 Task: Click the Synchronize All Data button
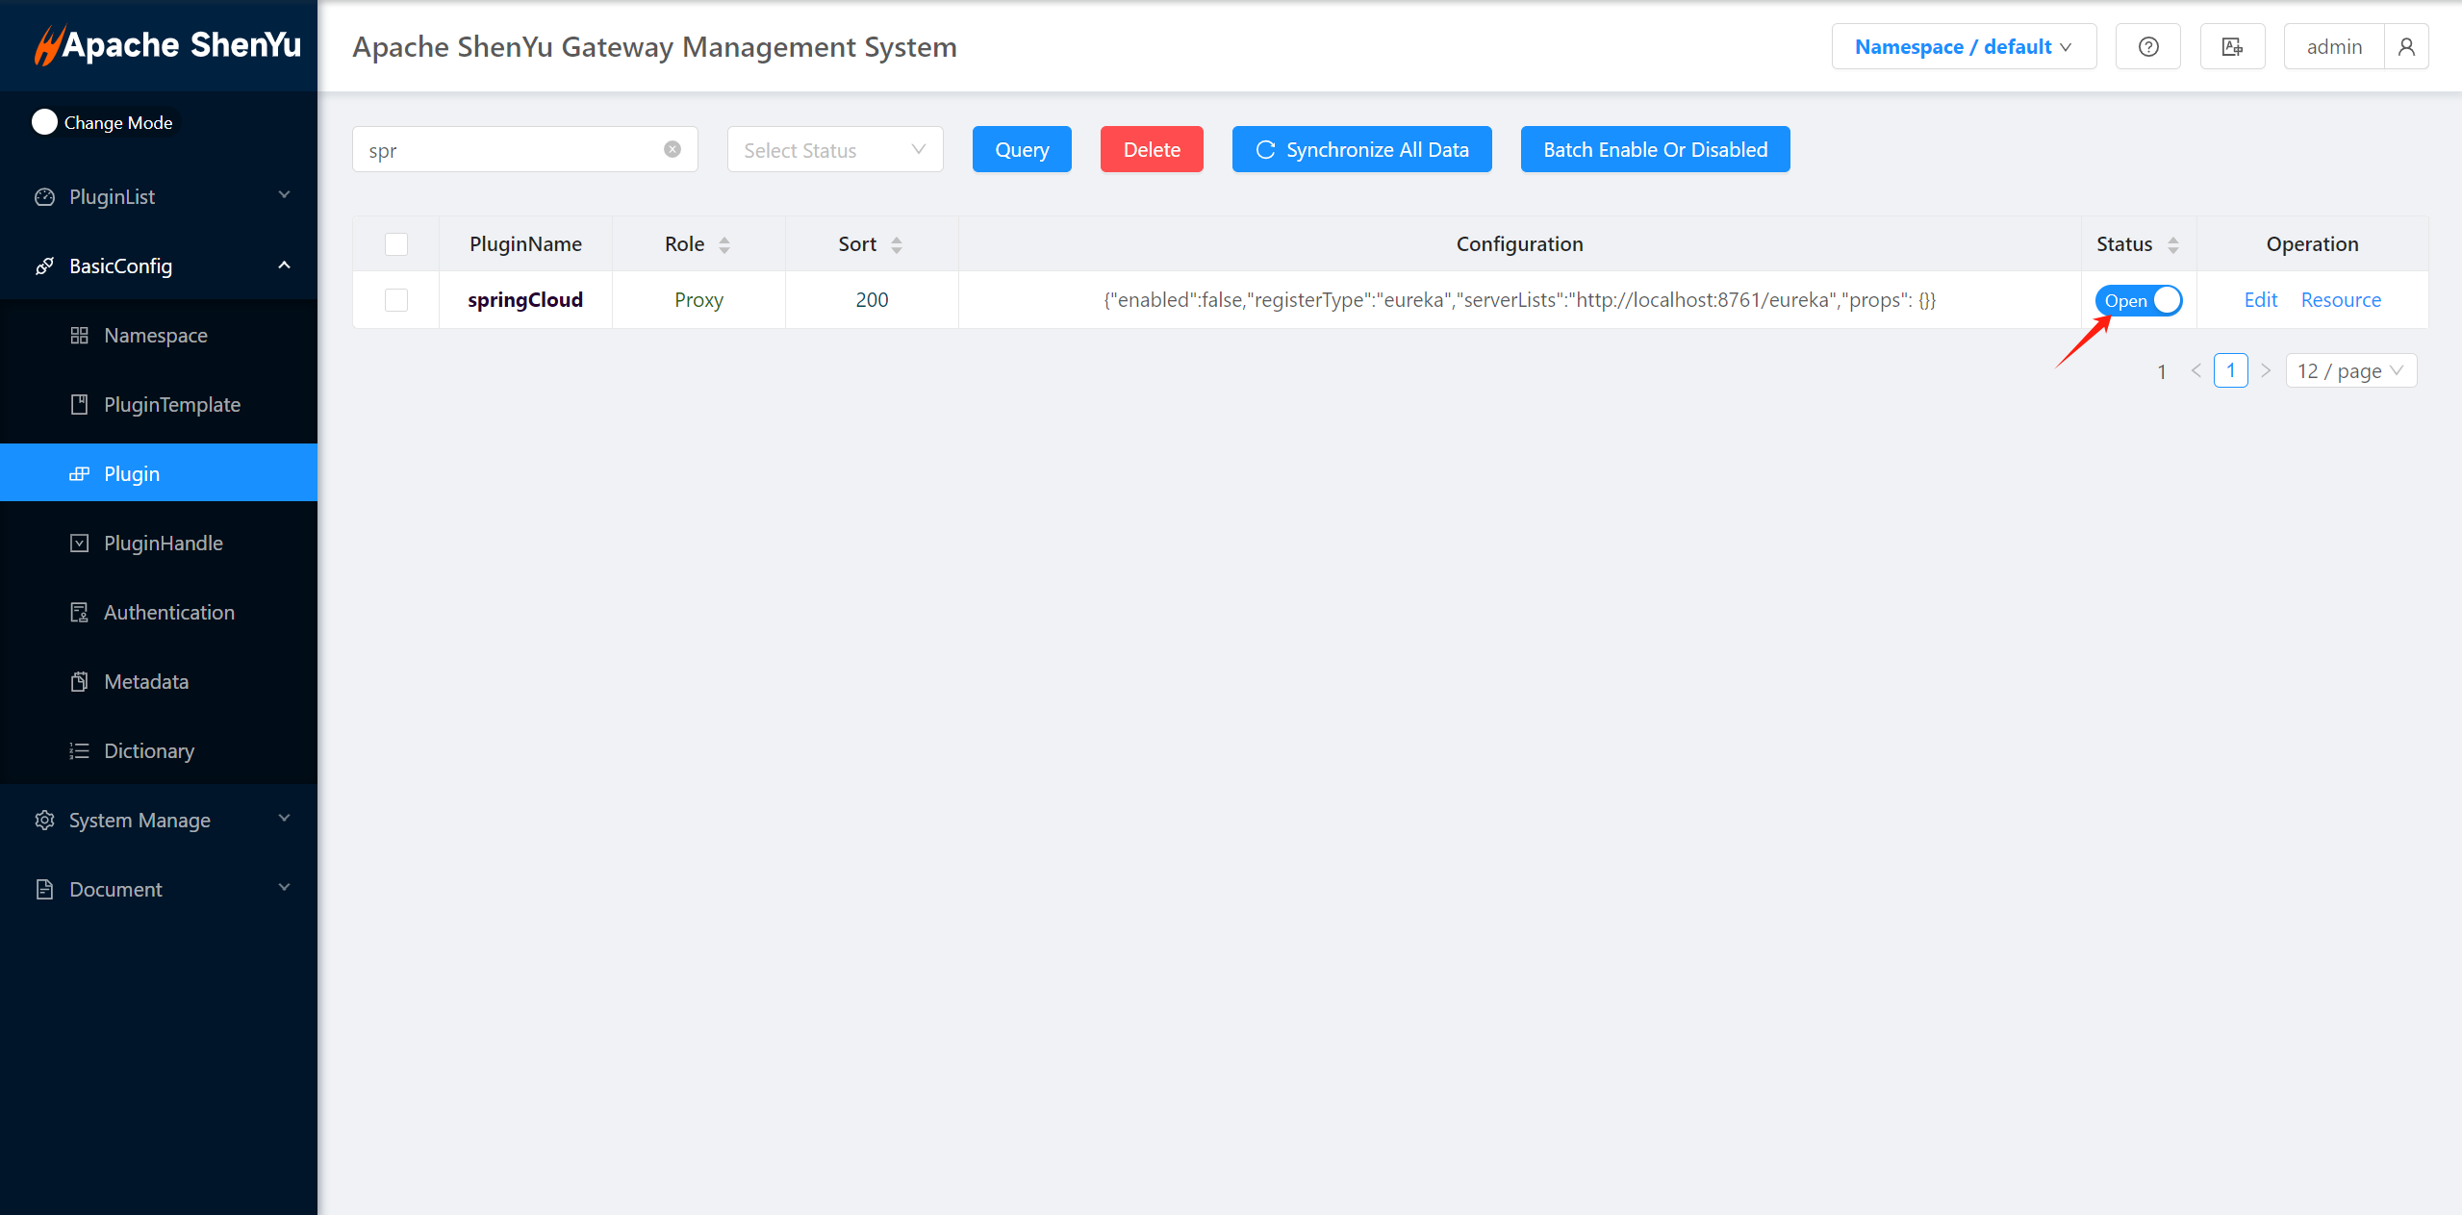pyautogui.click(x=1361, y=150)
